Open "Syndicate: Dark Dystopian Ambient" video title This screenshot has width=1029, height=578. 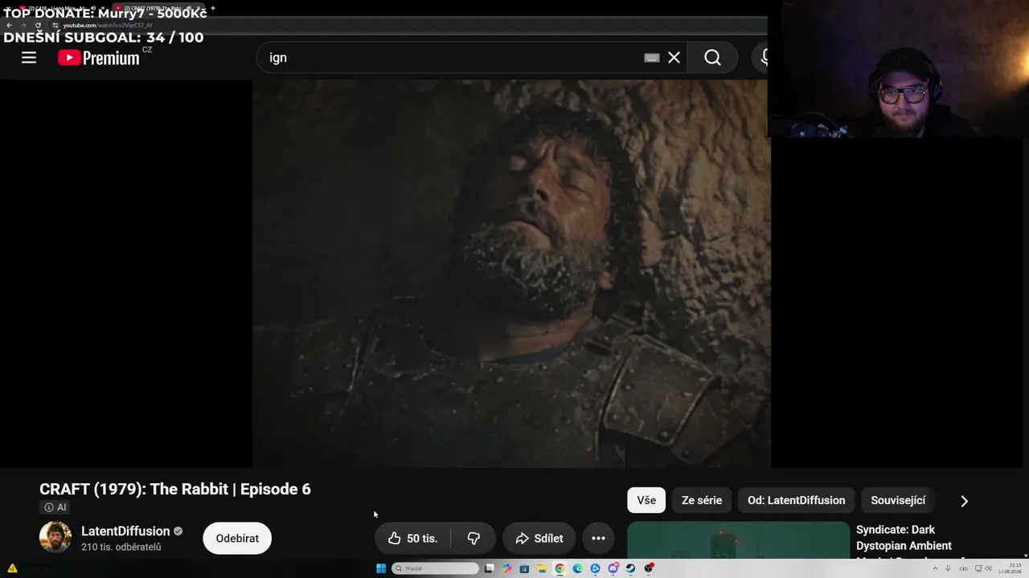(904, 538)
